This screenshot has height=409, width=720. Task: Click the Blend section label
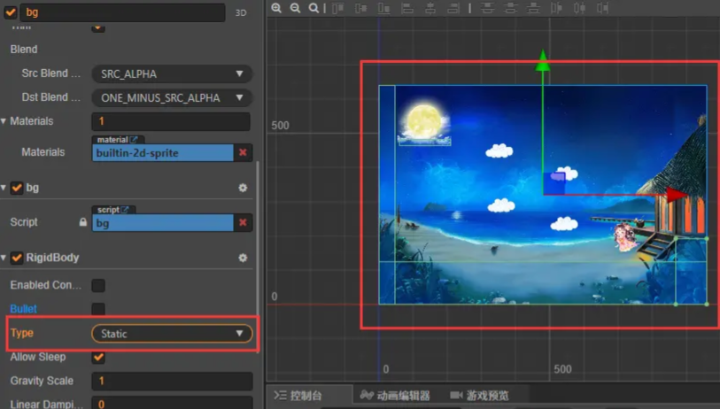point(24,50)
